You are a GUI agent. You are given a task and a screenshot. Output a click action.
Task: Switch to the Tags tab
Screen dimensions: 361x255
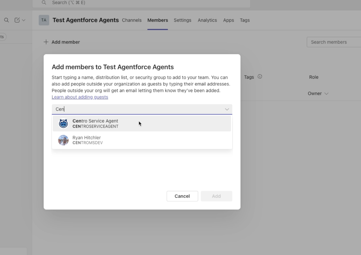[x=245, y=20]
